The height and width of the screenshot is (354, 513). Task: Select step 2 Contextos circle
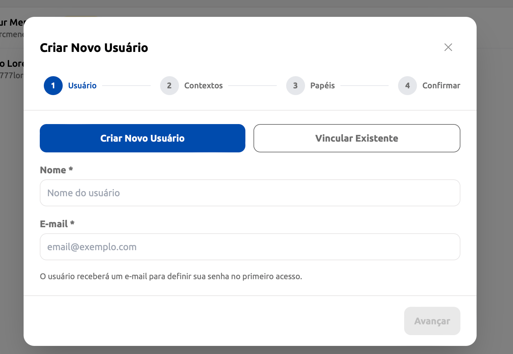pos(170,86)
